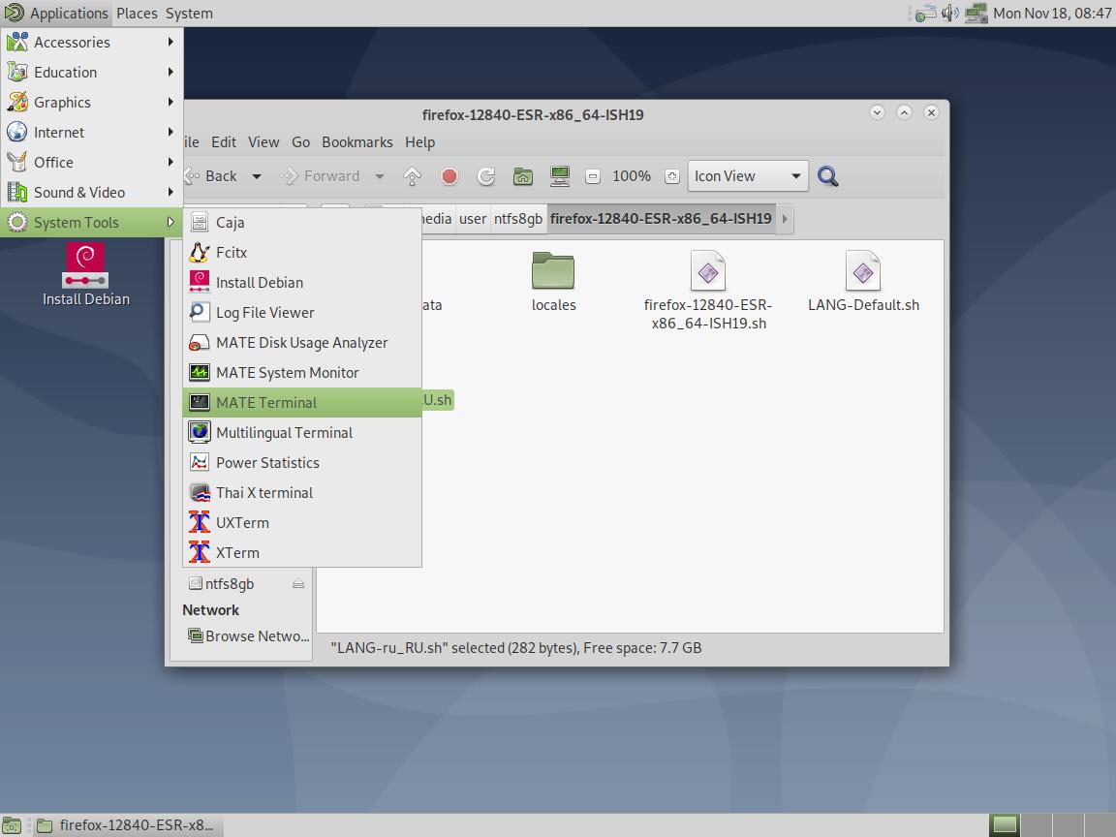The image size is (1116, 837).
Task: Open the volume control tray icon
Action: [949, 13]
